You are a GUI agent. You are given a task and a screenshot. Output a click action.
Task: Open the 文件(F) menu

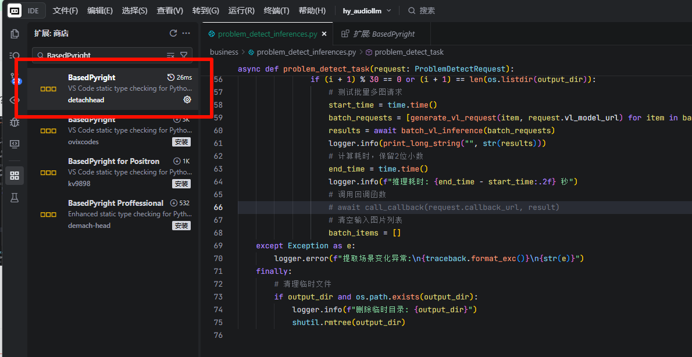(65, 10)
